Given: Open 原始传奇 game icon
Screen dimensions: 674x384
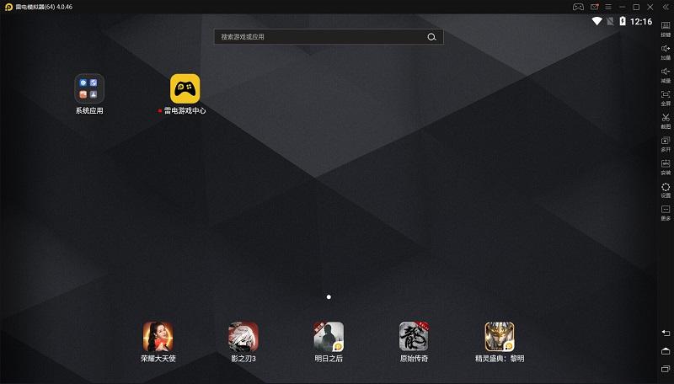Looking at the screenshot, I should tap(414, 336).
